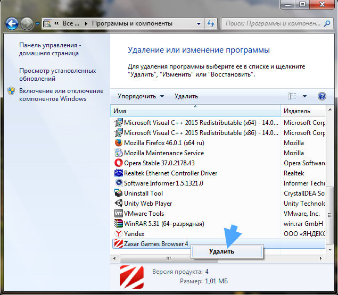Maximize the Programs and Features window

pyautogui.click(x=302, y=5)
